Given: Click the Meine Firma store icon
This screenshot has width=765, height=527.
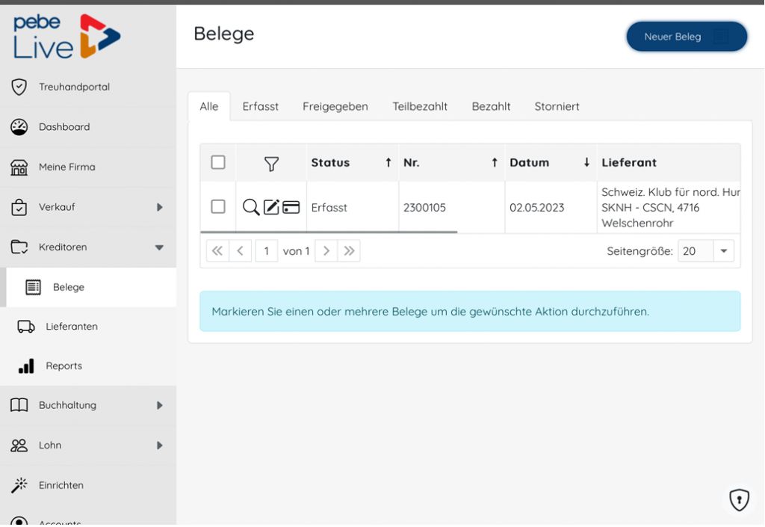Looking at the screenshot, I should (x=19, y=167).
